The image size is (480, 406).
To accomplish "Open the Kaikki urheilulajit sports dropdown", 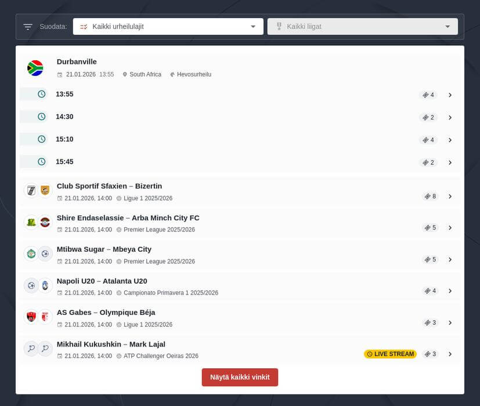I will click(x=168, y=27).
